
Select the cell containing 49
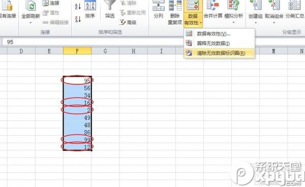coord(77,118)
